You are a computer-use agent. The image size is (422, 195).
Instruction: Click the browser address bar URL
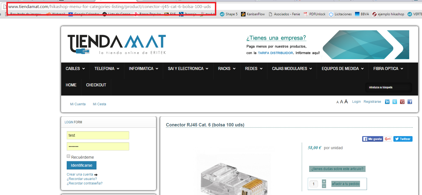point(110,7)
